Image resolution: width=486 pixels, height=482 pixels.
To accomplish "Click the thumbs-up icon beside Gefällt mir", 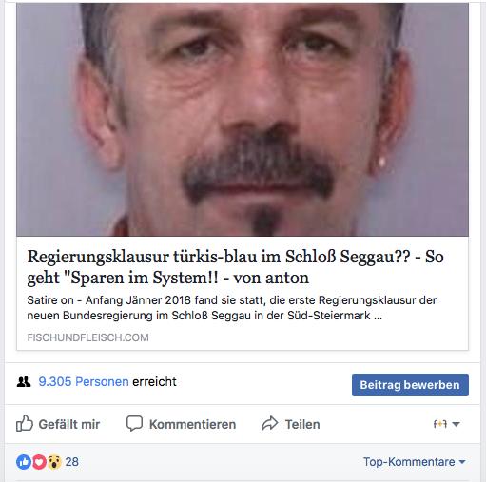I will pos(25,423).
